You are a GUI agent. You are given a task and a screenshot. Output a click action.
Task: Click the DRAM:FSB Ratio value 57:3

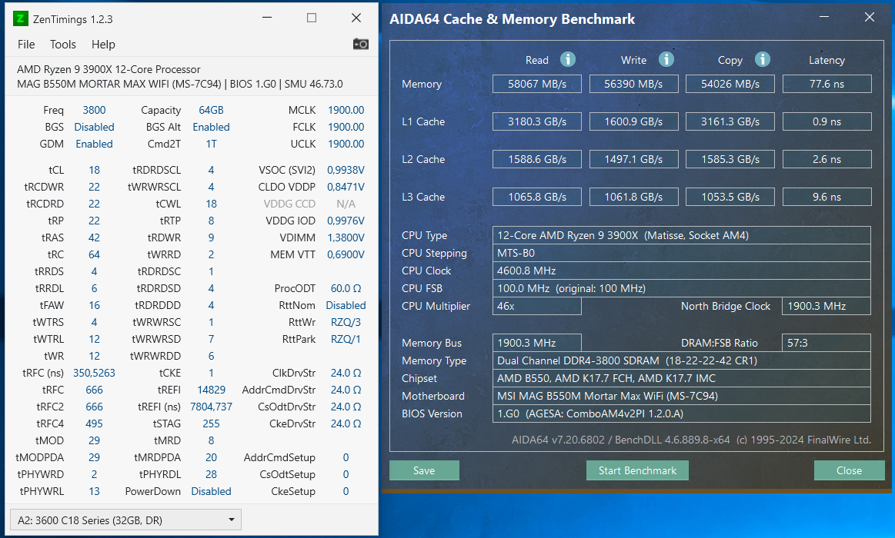click(x=827, y=343)
